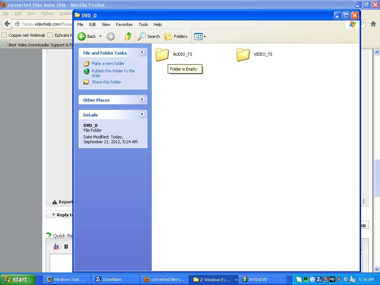Open the Favorites menu
Screen dimensions: 380x285
click(x=124, y=24)
